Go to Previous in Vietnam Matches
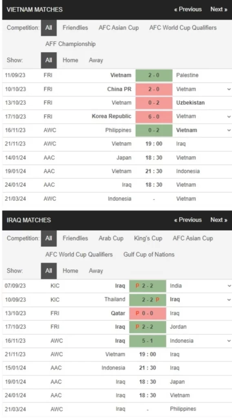 point(188,9)
